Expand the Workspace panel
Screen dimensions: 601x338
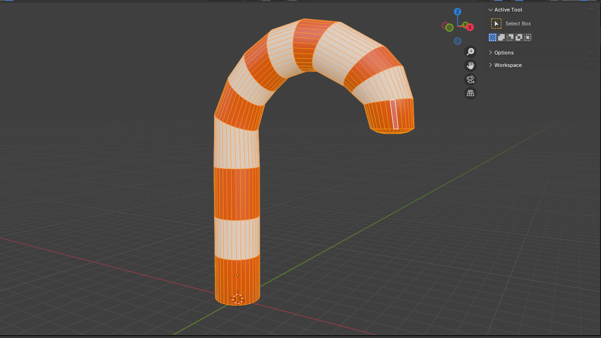[490, 65]
